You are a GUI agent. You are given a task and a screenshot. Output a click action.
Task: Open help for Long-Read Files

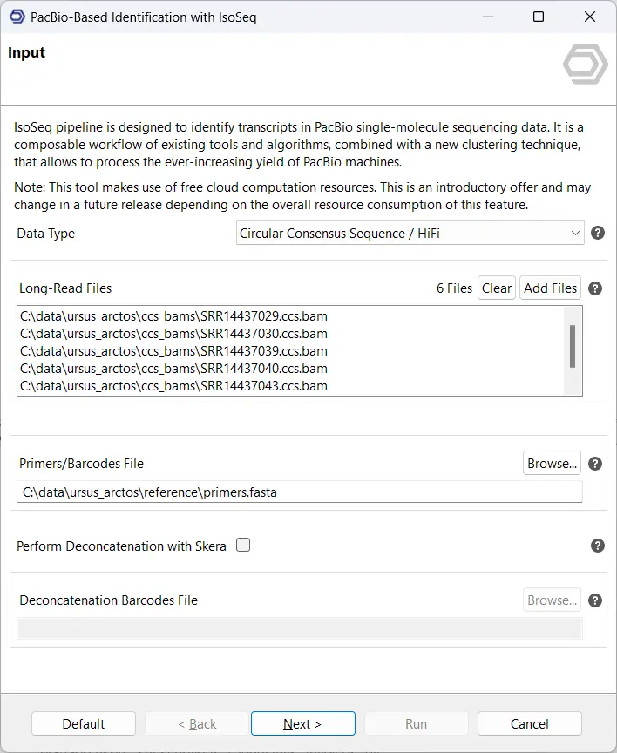[x=595, y=288]
